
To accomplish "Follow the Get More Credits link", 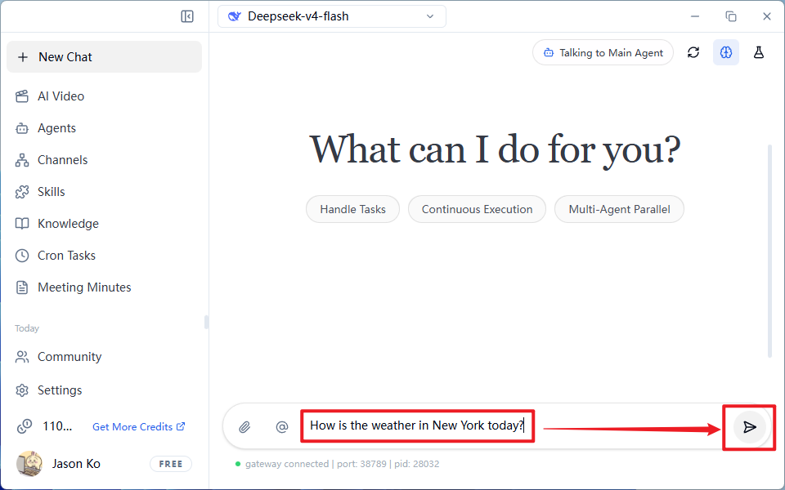I will click(x=139, y=427).
